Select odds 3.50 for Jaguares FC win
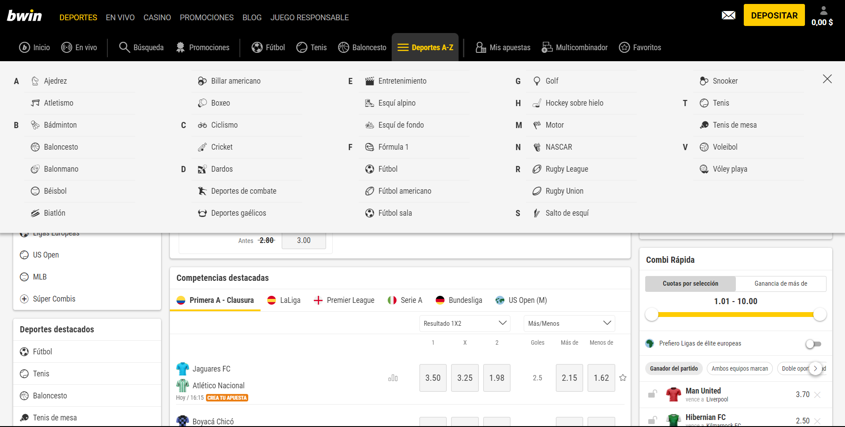845x427 pixels. (433, 378)
